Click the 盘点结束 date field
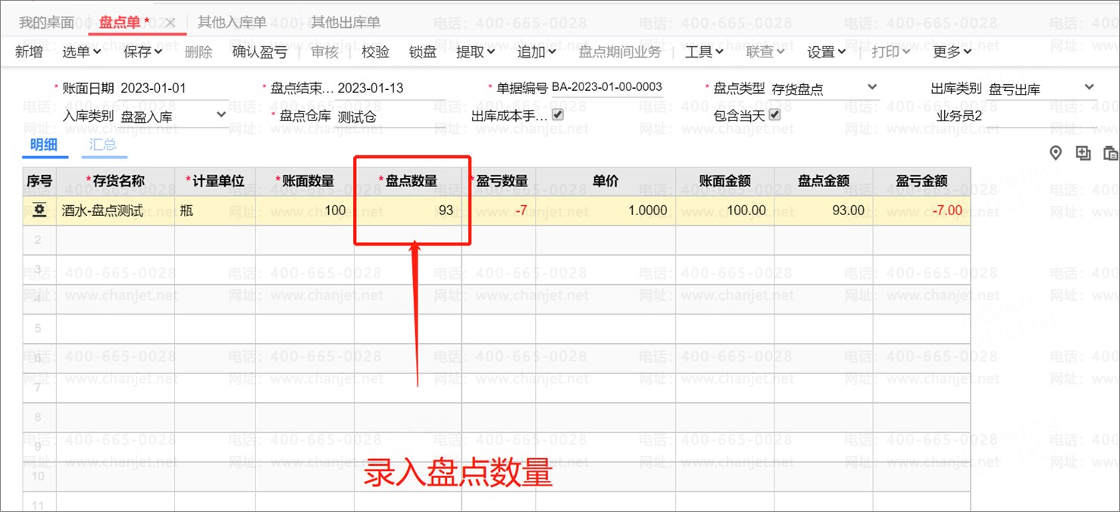This screenshot has height=512, width=1120. pyautogui.click(x=391, y=88)
